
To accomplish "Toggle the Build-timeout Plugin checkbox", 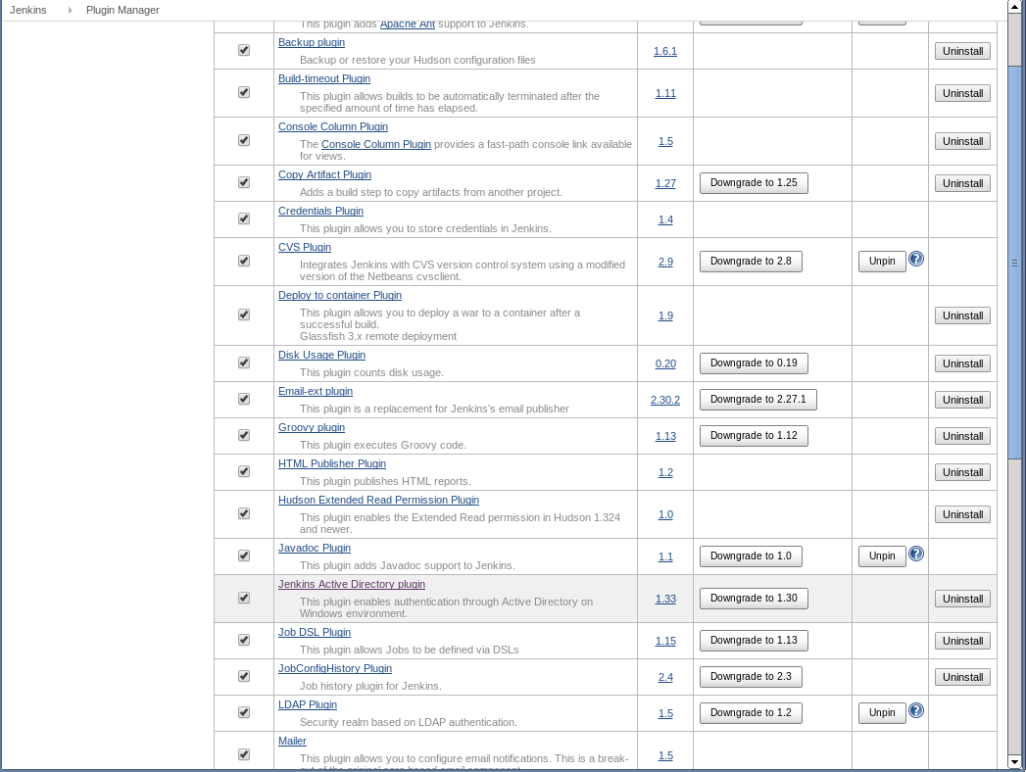I will tap(244, 92).
